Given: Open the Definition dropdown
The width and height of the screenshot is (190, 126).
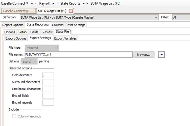Looking at the screenshot, I should tap(88, 18).
